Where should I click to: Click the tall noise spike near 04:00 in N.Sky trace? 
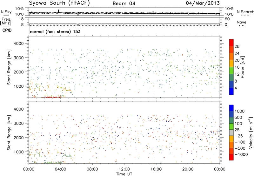coord(58,11)
